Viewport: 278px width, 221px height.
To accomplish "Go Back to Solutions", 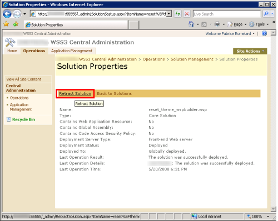I will coord(115,94).
